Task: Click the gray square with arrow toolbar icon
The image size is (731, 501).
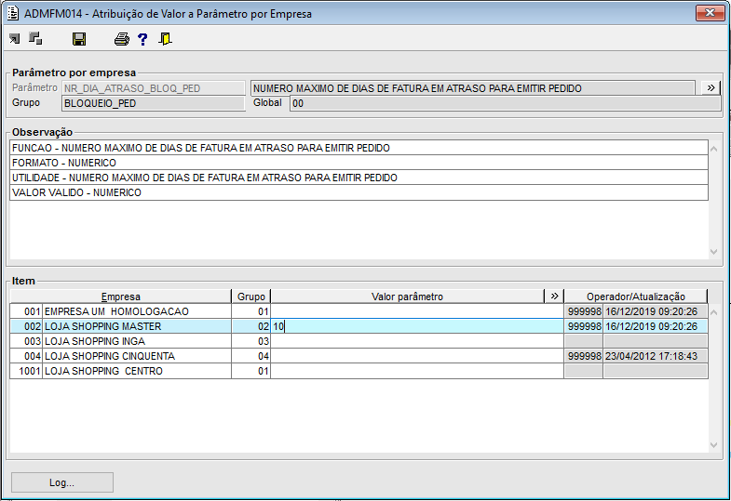Action: click(15, 39)
